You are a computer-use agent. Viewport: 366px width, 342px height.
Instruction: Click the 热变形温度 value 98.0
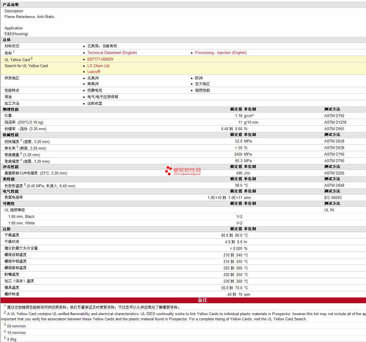pyautogui.click(x=239, y=186)
